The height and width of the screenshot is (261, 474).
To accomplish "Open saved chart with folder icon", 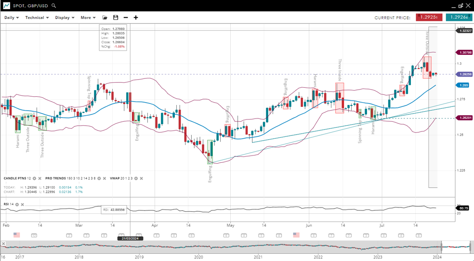I will (105, 18).
